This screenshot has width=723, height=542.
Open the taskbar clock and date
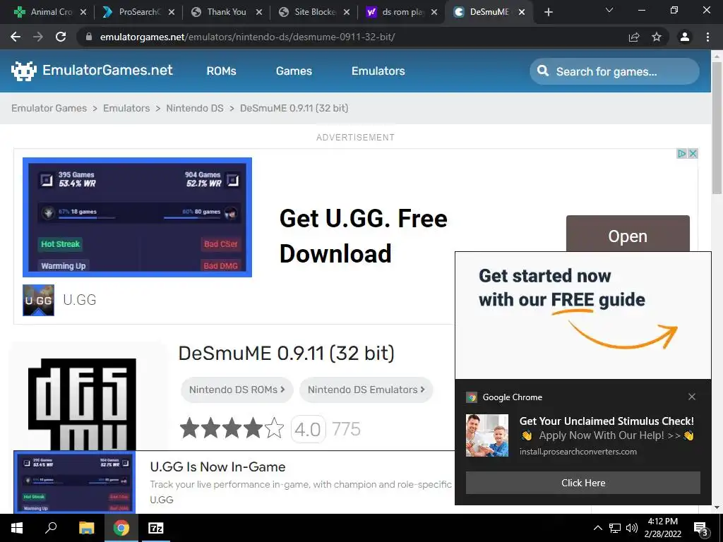coord(662,528)
